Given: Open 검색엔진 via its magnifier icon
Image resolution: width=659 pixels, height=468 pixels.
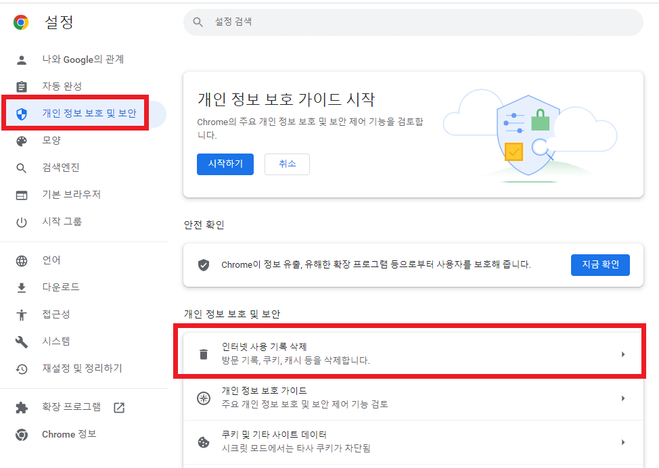Looking at the screenshot, I should point(20,167).
